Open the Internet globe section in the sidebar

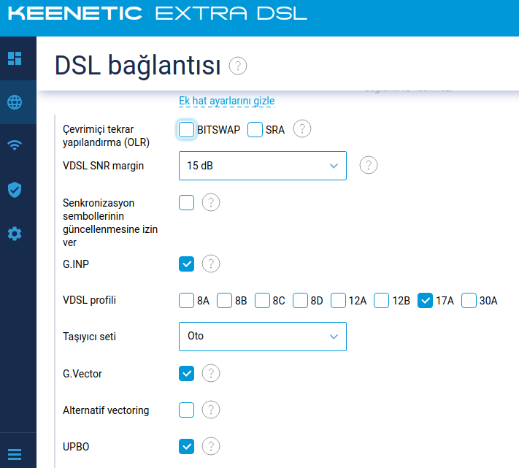pos(15,102)
